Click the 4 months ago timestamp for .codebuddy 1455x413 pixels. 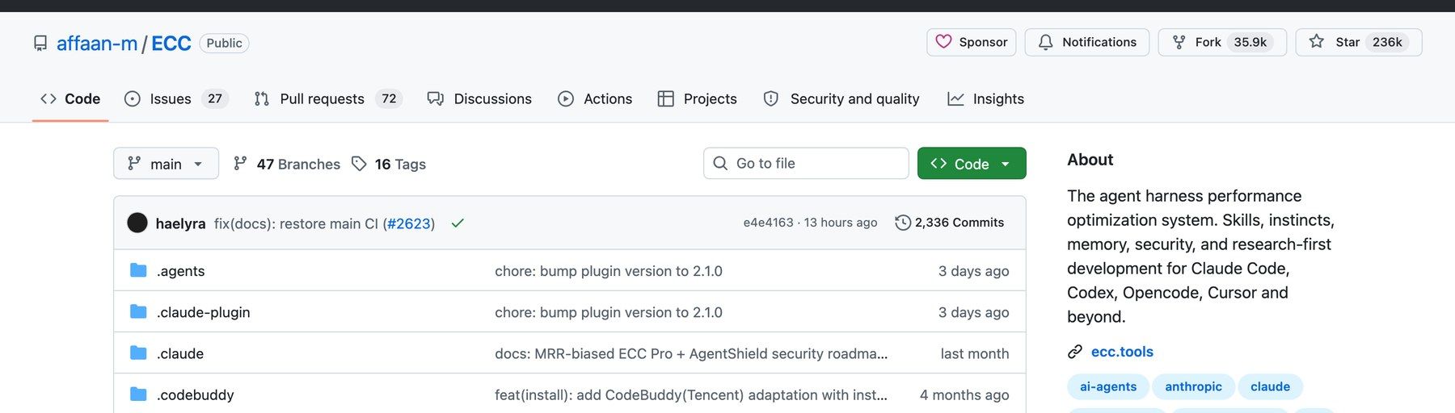tap(964, 394)
